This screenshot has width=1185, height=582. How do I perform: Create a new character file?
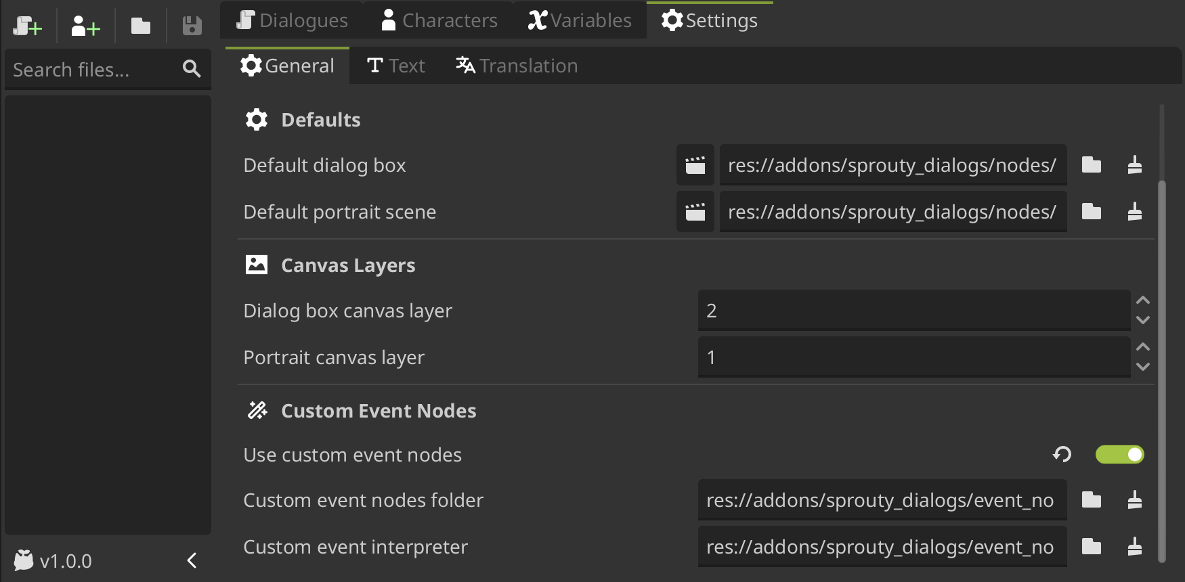86,26
